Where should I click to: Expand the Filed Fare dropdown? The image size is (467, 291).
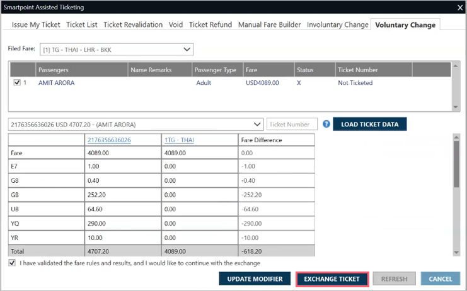coord(186,49)
